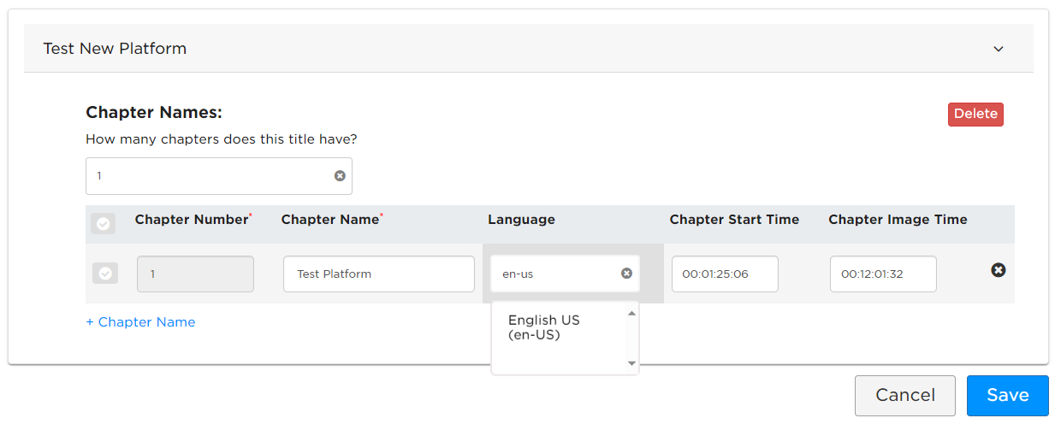1055x424 pixels.
Task: Click the red Delete button
Action: click(975, 115)
